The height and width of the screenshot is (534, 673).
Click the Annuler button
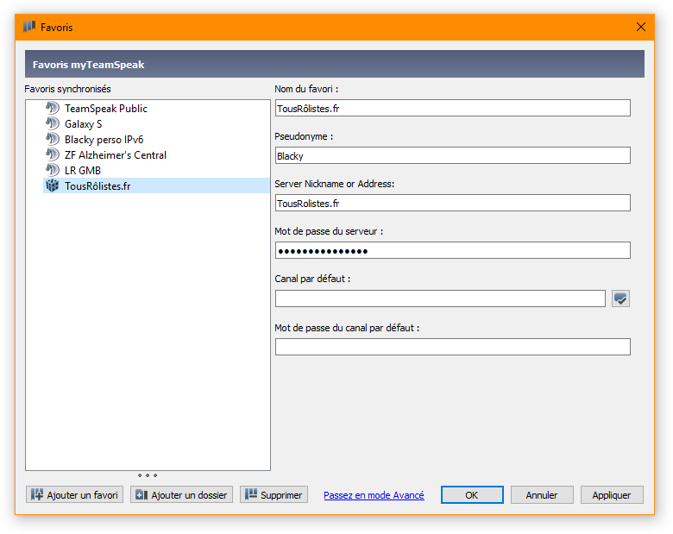542,495
